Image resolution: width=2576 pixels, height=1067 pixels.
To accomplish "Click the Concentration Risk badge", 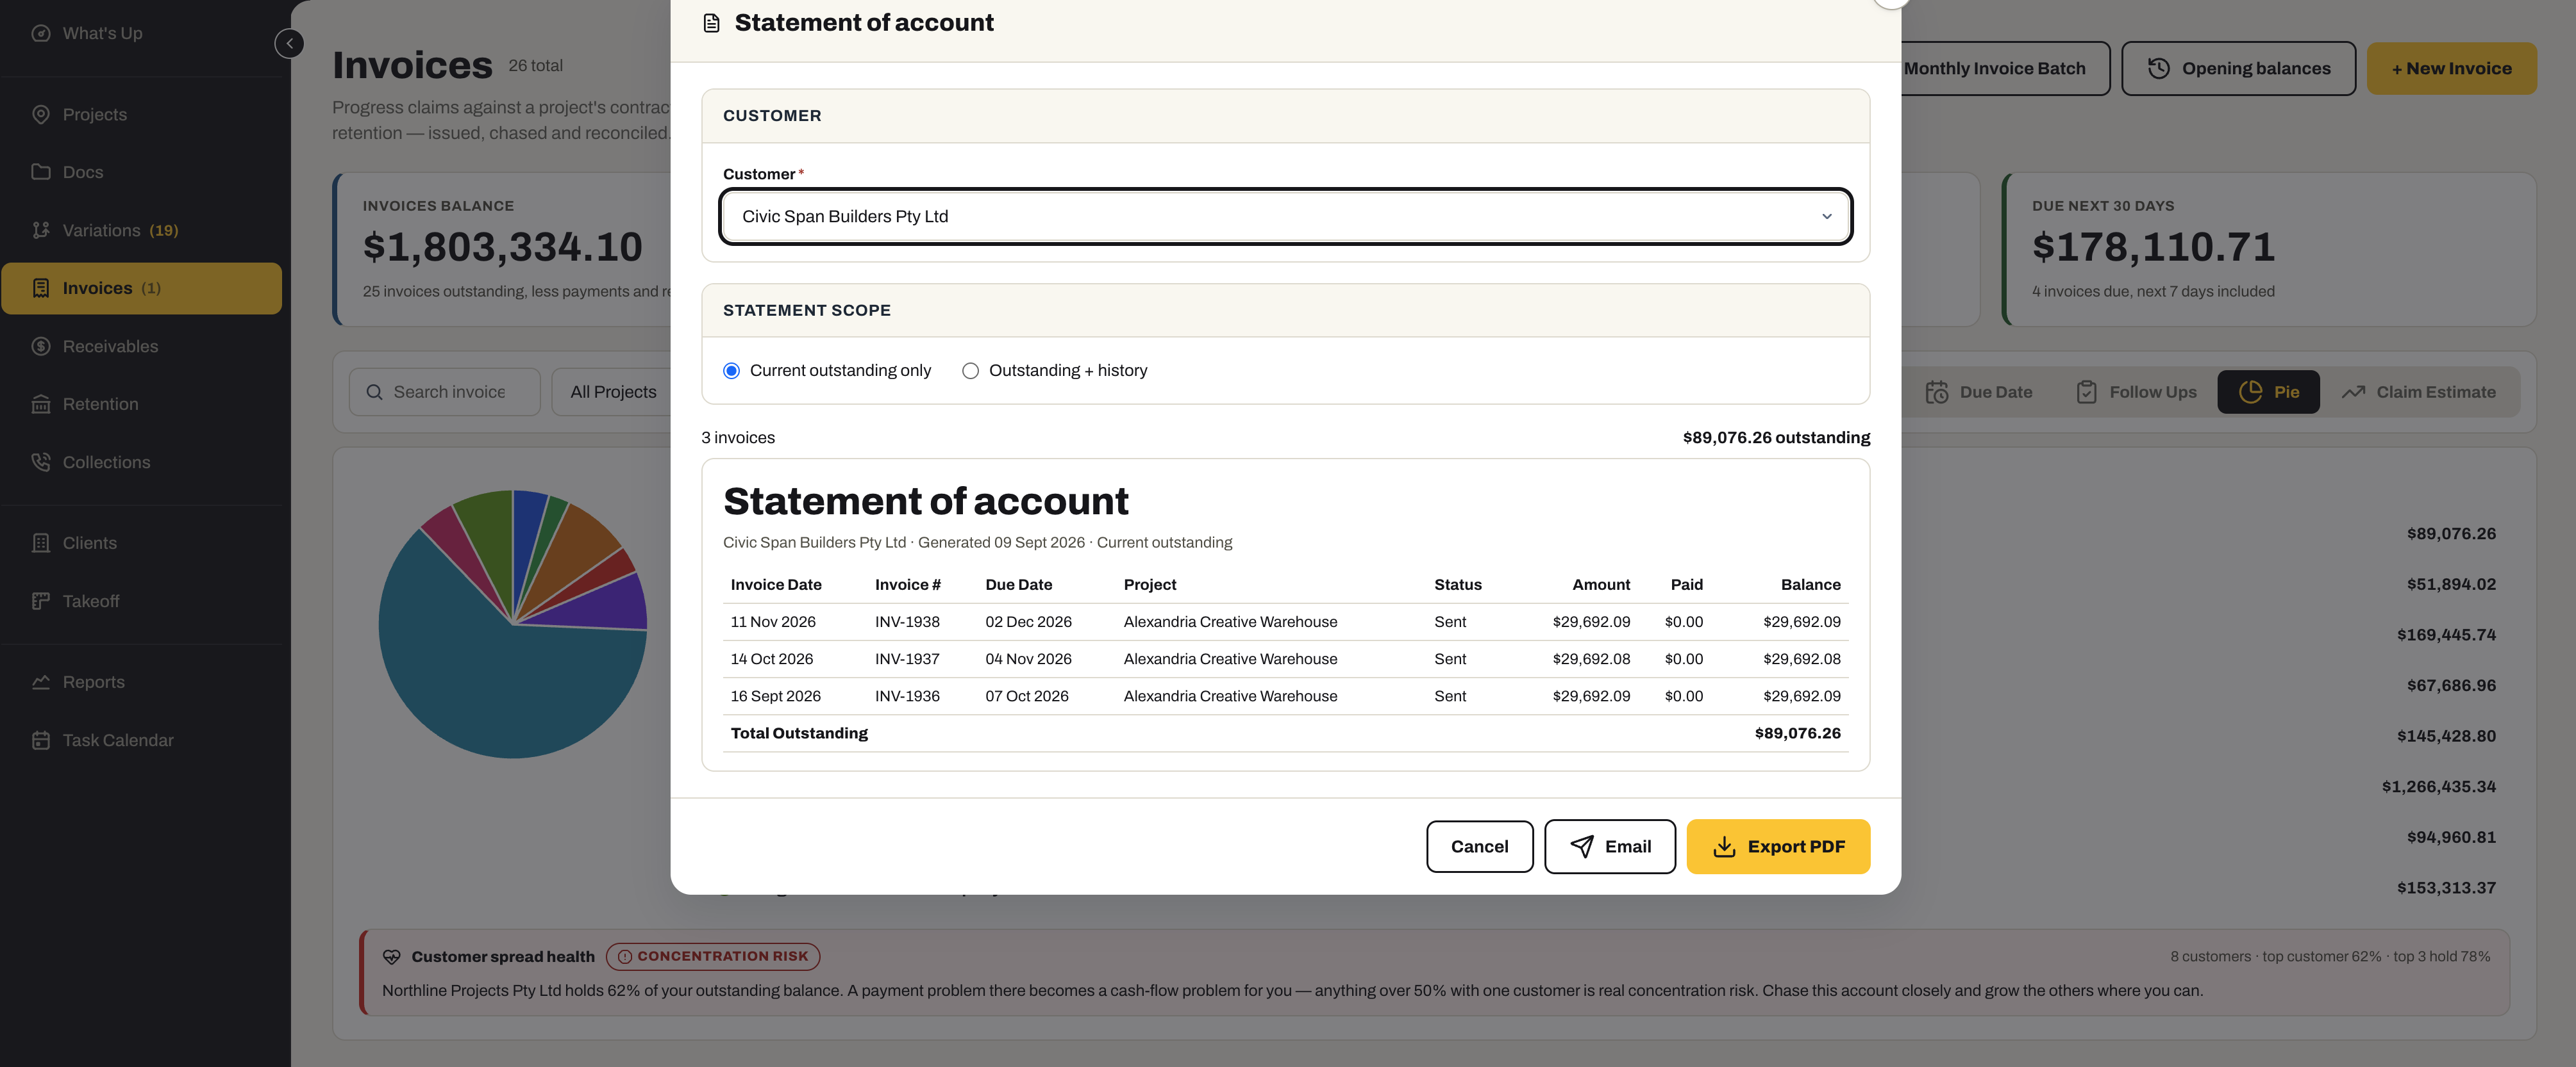I will click(712, 957).
